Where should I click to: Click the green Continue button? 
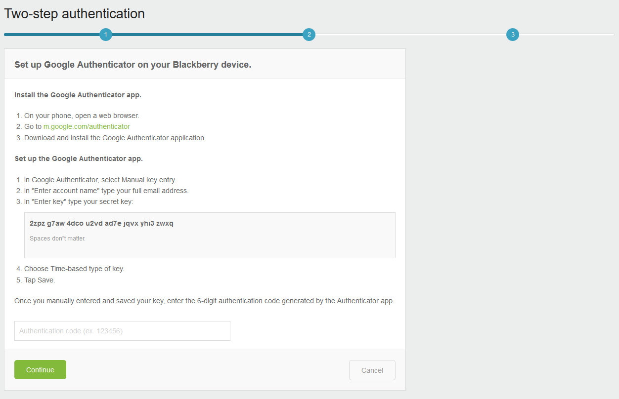(40, 370)
